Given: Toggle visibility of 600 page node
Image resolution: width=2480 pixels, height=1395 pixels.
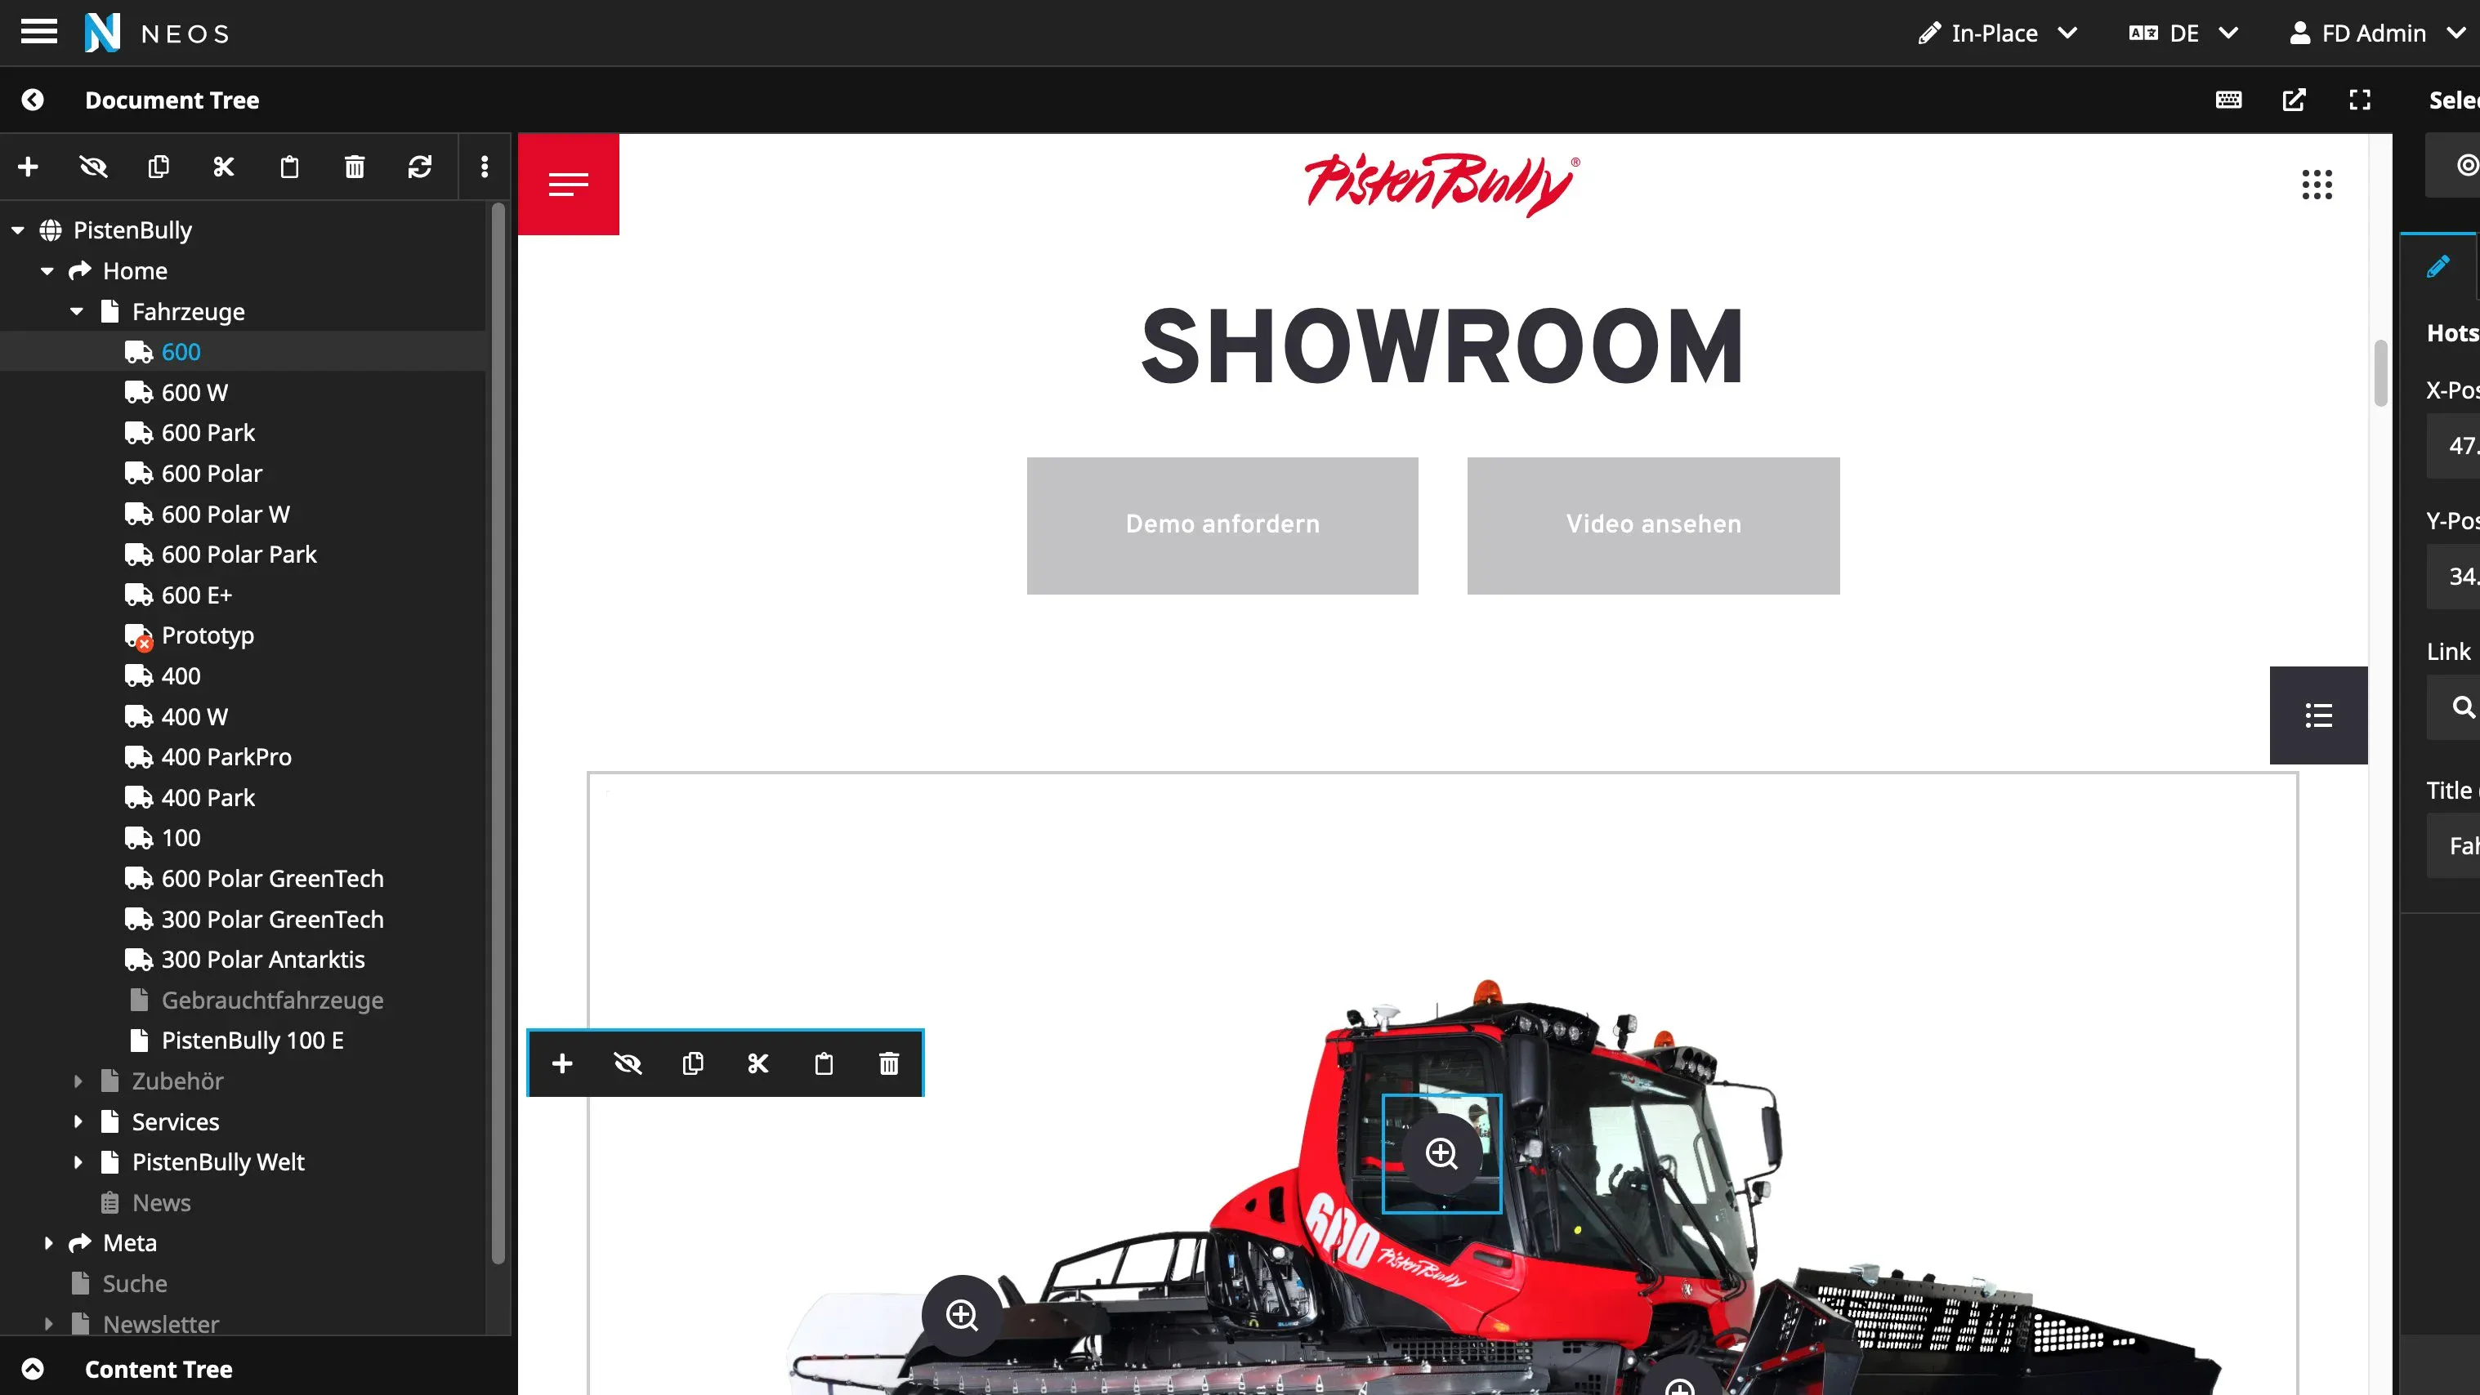Looking at the screenshot, I should (92, 165).
